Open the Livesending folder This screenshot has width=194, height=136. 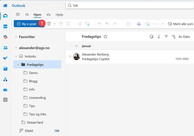pyautogui.click(x=37, y=98)
